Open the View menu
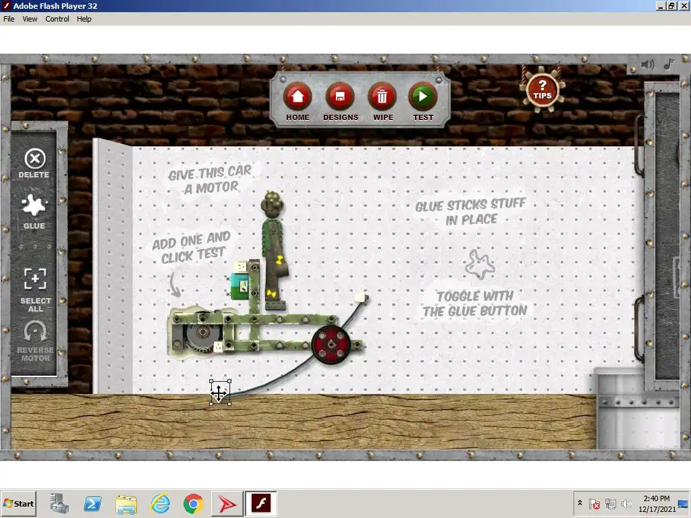 30,19
